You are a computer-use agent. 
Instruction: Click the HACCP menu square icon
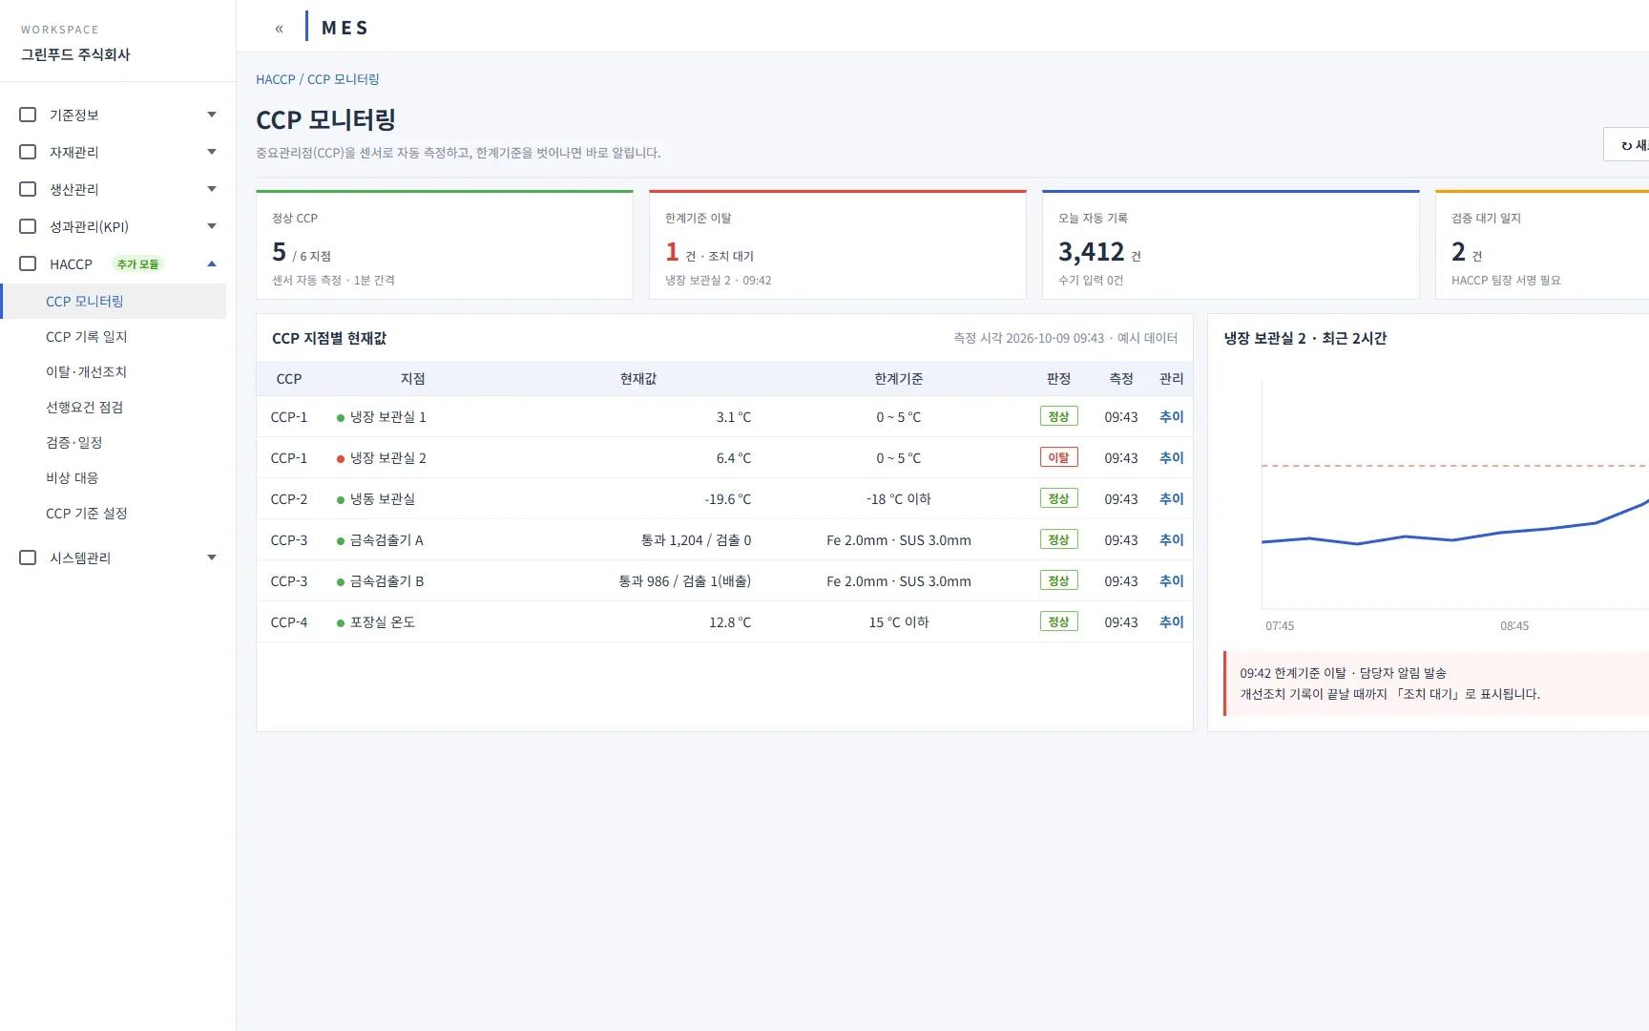click(x=28, y=263)
